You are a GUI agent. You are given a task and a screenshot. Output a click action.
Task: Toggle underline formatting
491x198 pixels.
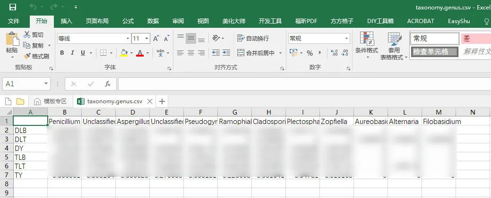tap(83, 53)
